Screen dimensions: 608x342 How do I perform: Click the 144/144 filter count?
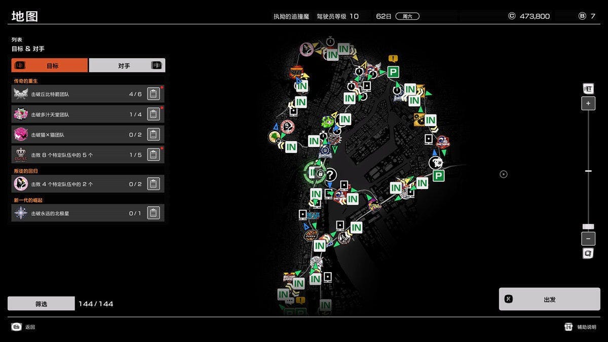(x=96, y=304)
